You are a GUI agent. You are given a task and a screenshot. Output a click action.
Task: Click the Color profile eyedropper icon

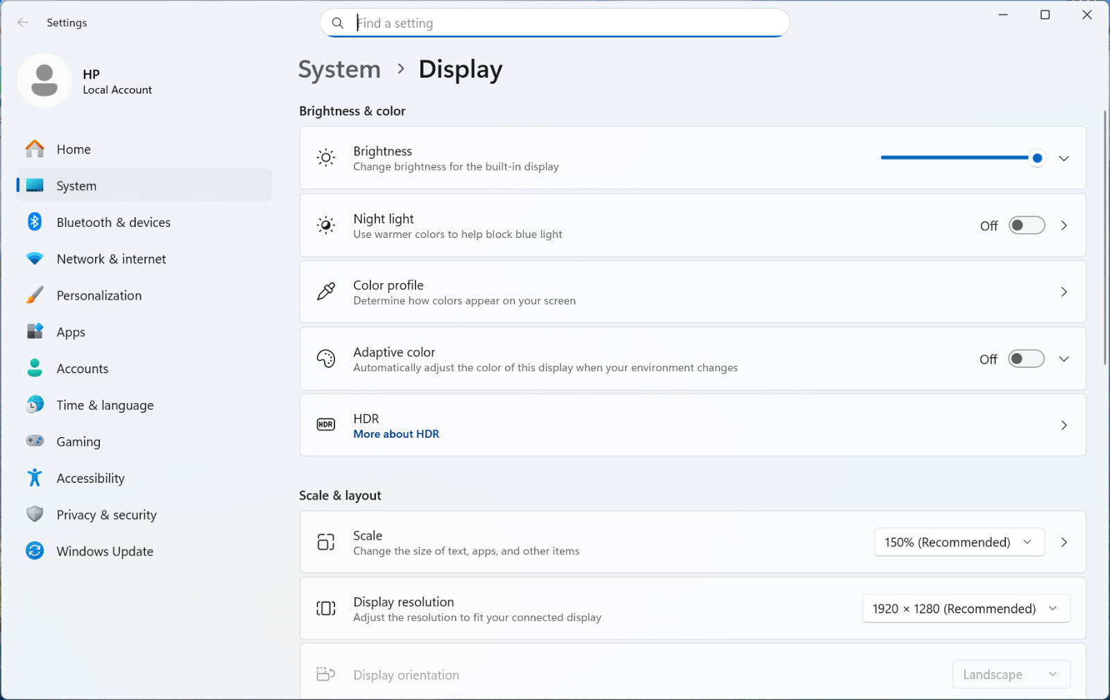[x=326, y=292]
